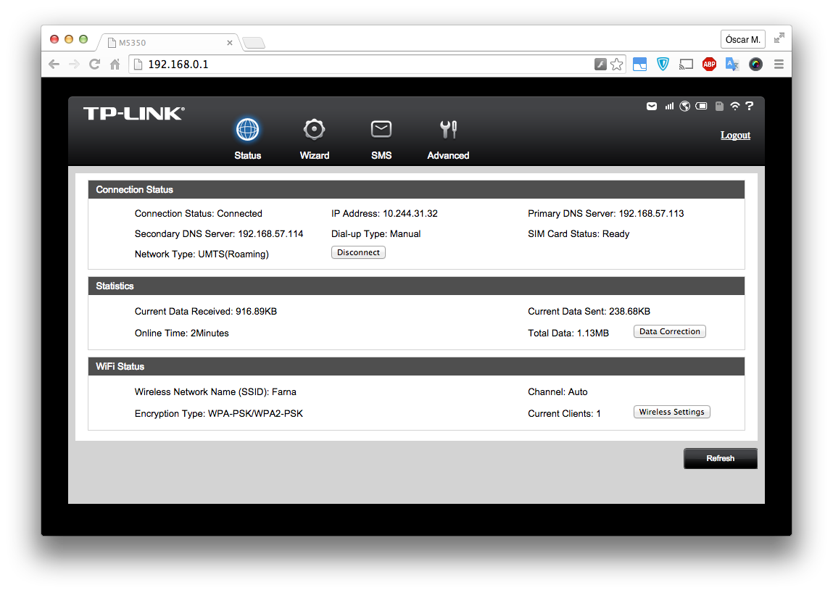Click Total Data: 1.13MB text
The width and height of the screenshot is (833, 593).
568,333
